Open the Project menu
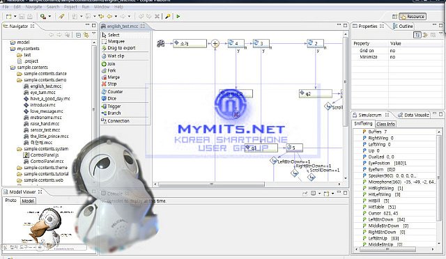This screenshot has width=446, height=259. (70, 7)
